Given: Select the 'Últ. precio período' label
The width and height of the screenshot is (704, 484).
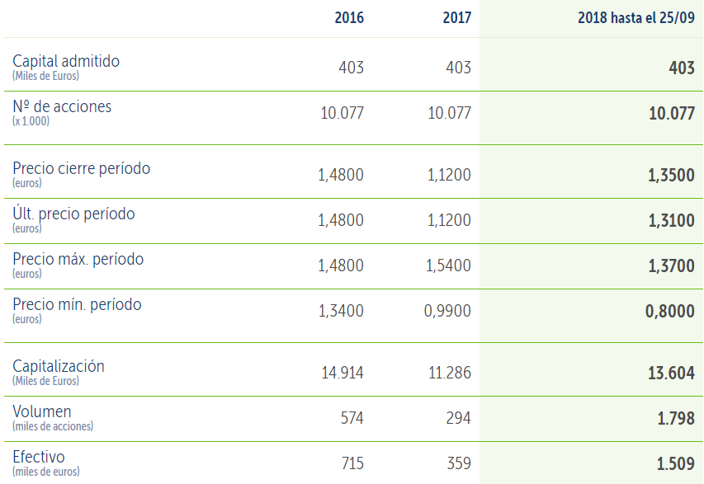Looking at the screenshot, I should tap(73, 214).
